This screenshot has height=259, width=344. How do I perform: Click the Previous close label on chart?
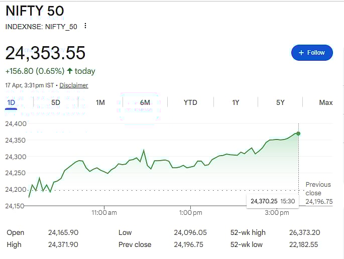tap(318, 189)
